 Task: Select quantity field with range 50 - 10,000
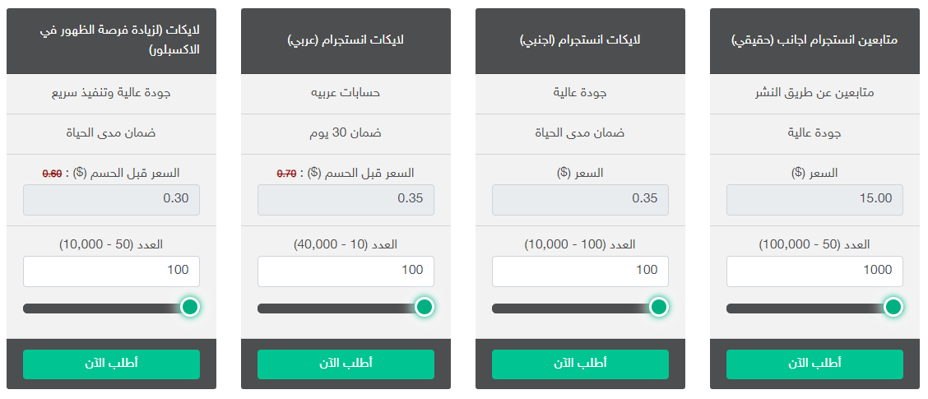[111, 271]
